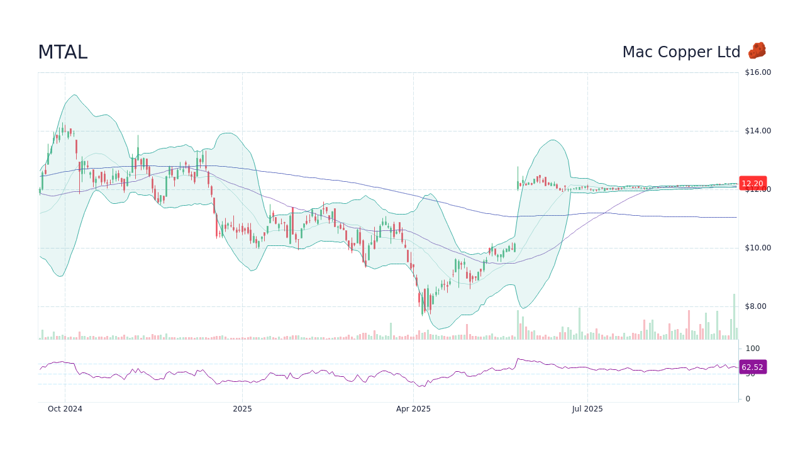Viewport: 805px width, 453px height.
Task: Select the MTAL ticker symbol heading
Action: pos(64,52)
